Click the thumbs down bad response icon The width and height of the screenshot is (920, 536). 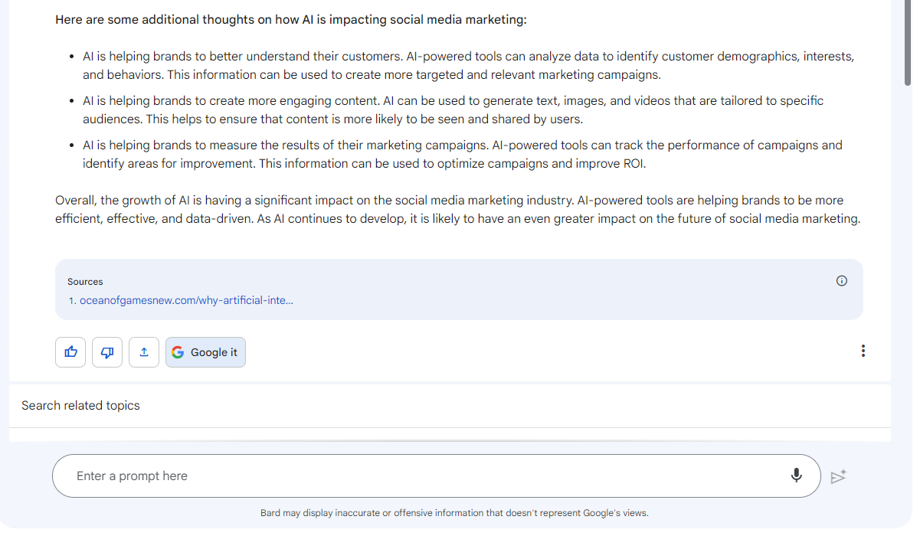coord(107,352)
